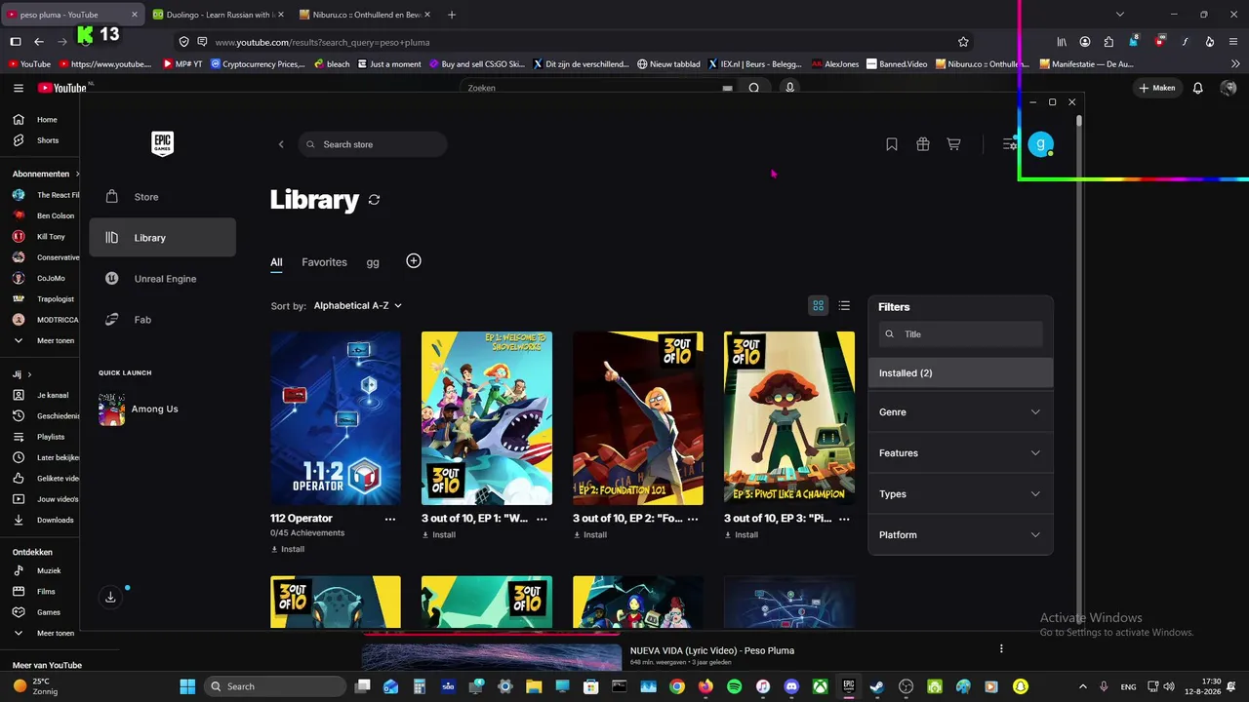Open the Epic friends and settings icon
1249x702 pixels.
[1010, 144]
